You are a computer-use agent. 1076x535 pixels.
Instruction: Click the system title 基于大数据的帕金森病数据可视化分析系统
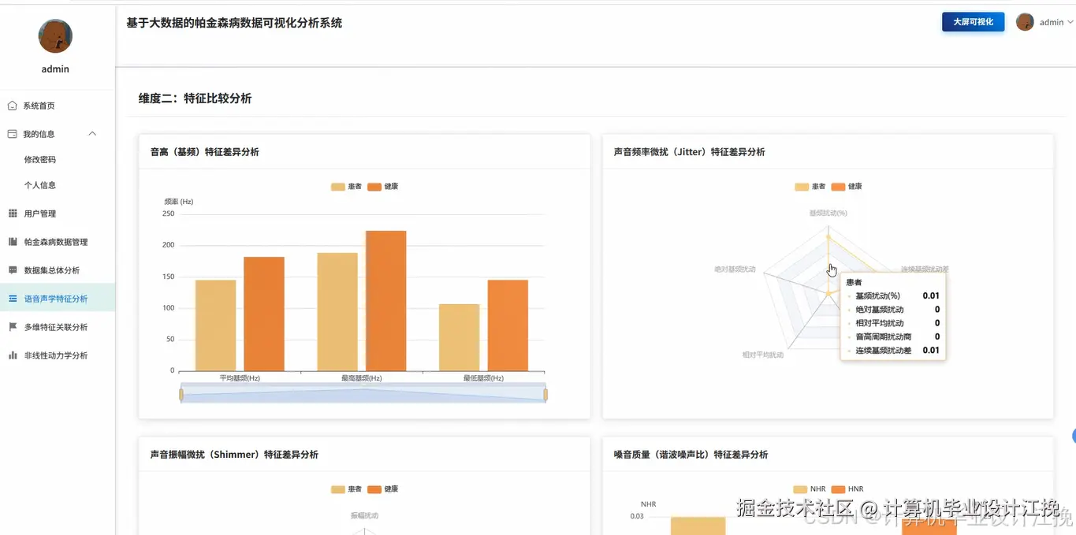234,23
